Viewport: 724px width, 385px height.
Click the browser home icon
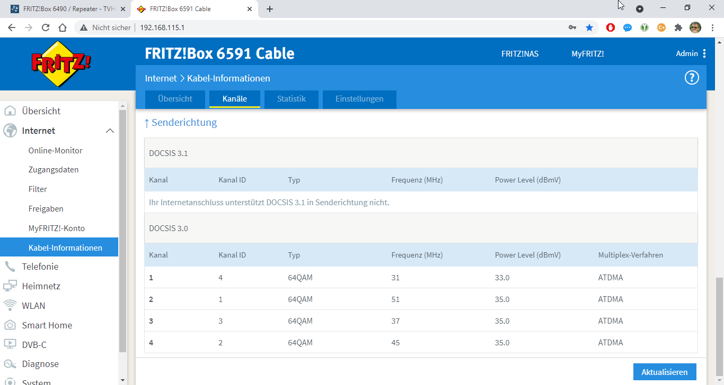[x=63, y=27]
